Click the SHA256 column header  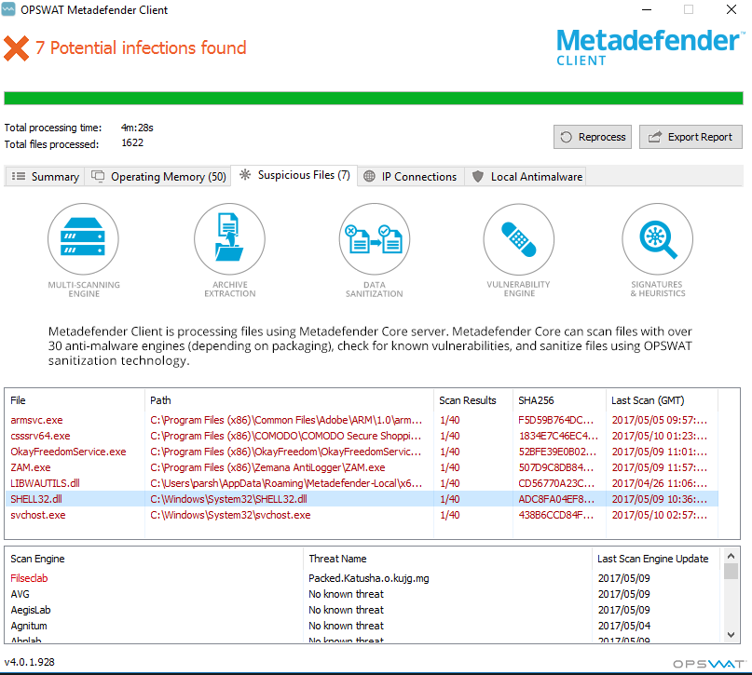[x=559, y=400]
